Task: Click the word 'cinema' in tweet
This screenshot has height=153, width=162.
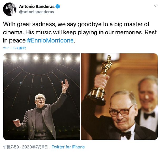Action: 13,32
